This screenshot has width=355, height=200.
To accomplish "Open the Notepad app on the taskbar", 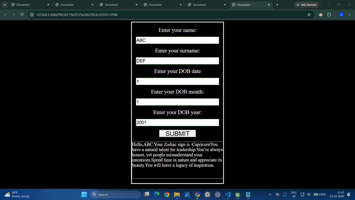I will 248,194.
